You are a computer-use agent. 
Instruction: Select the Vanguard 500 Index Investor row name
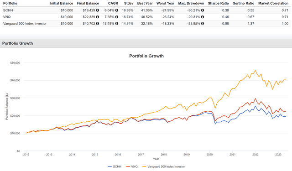25,24
